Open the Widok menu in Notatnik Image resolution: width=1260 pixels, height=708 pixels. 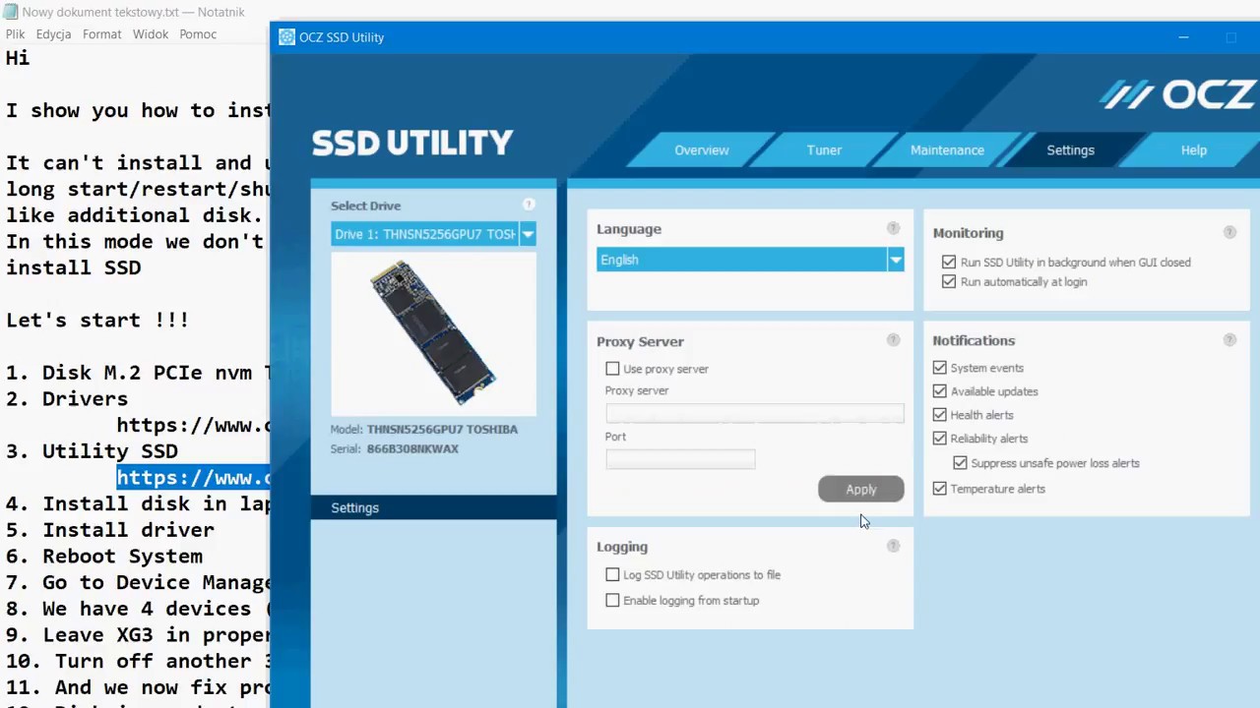(151, 33)
